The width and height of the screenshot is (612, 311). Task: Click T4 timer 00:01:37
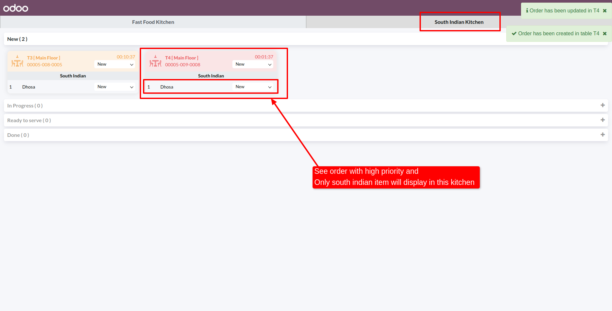point(264,57)
